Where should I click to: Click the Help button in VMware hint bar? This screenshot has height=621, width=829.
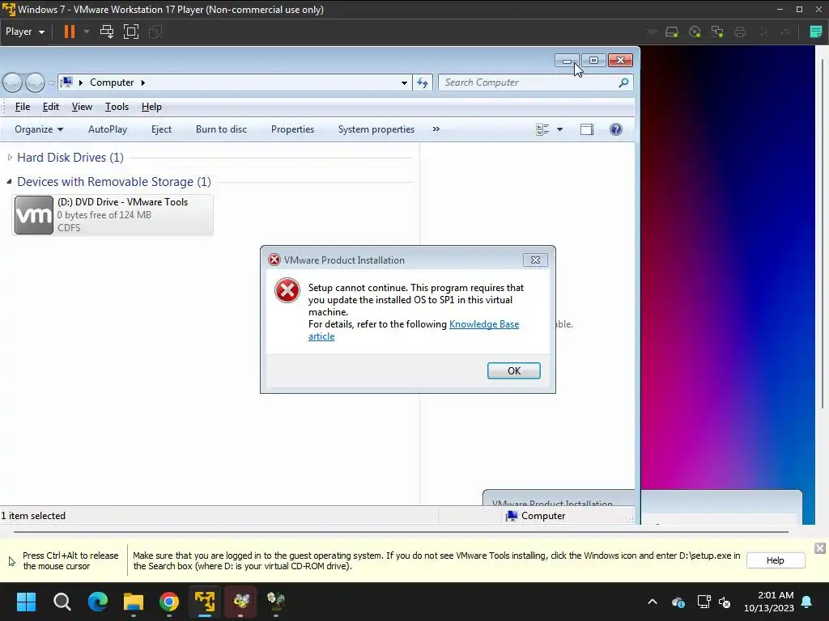coord(776,560)
